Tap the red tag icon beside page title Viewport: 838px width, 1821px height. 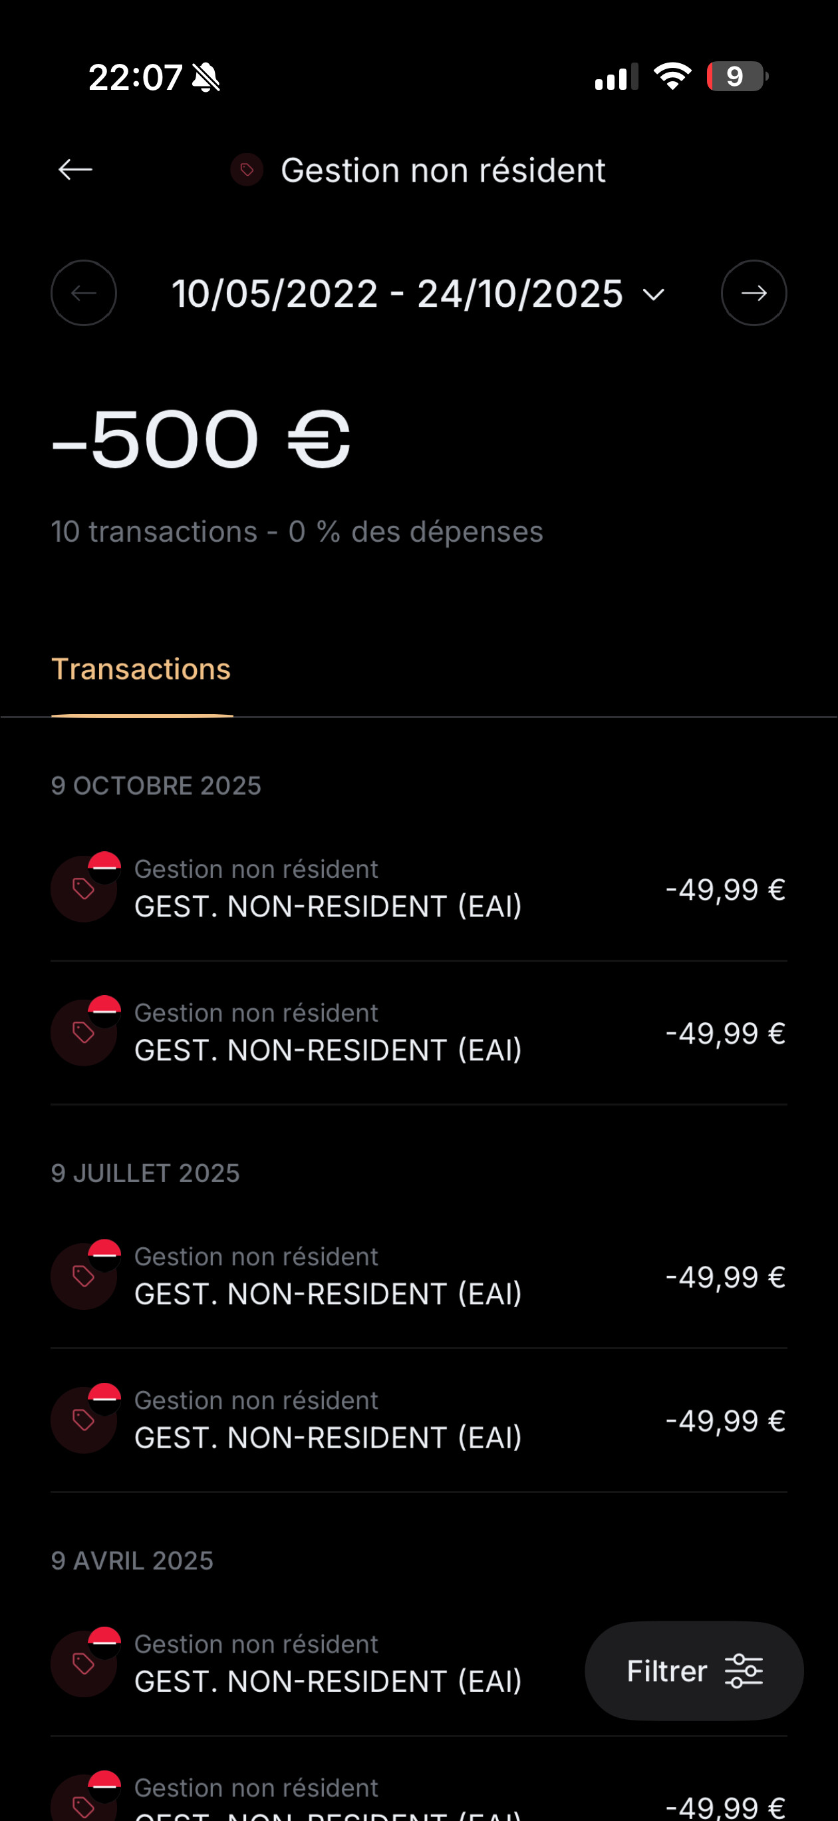pyautogui.click(x=247, y=170)
